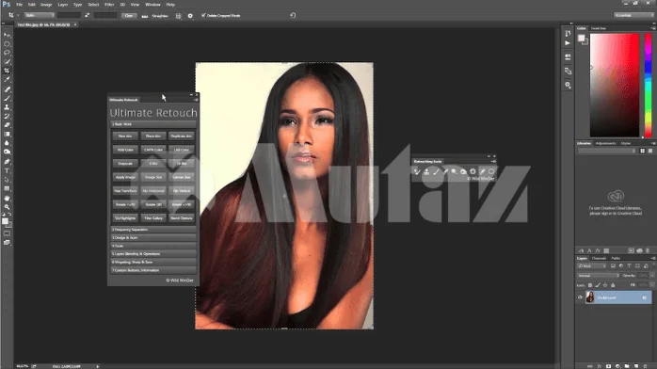
Task: Open the Window menu
Action: [152, 5]
